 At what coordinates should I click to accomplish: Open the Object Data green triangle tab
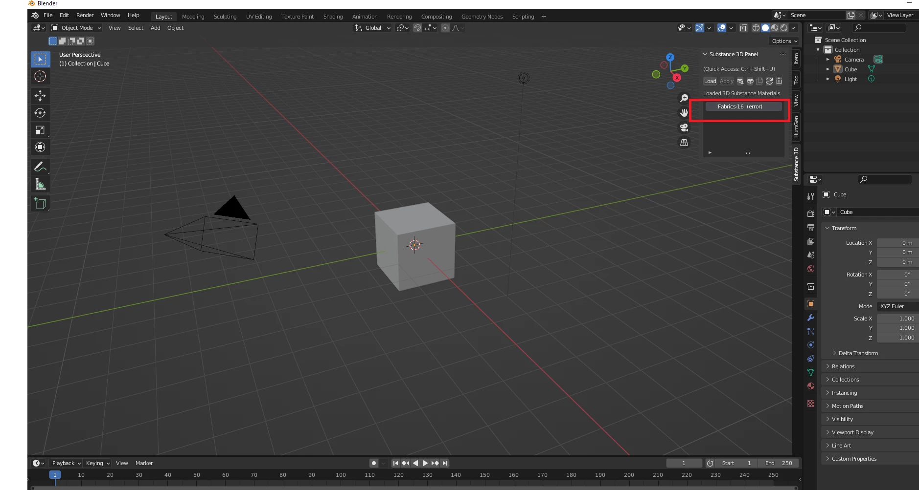(811, 372)
